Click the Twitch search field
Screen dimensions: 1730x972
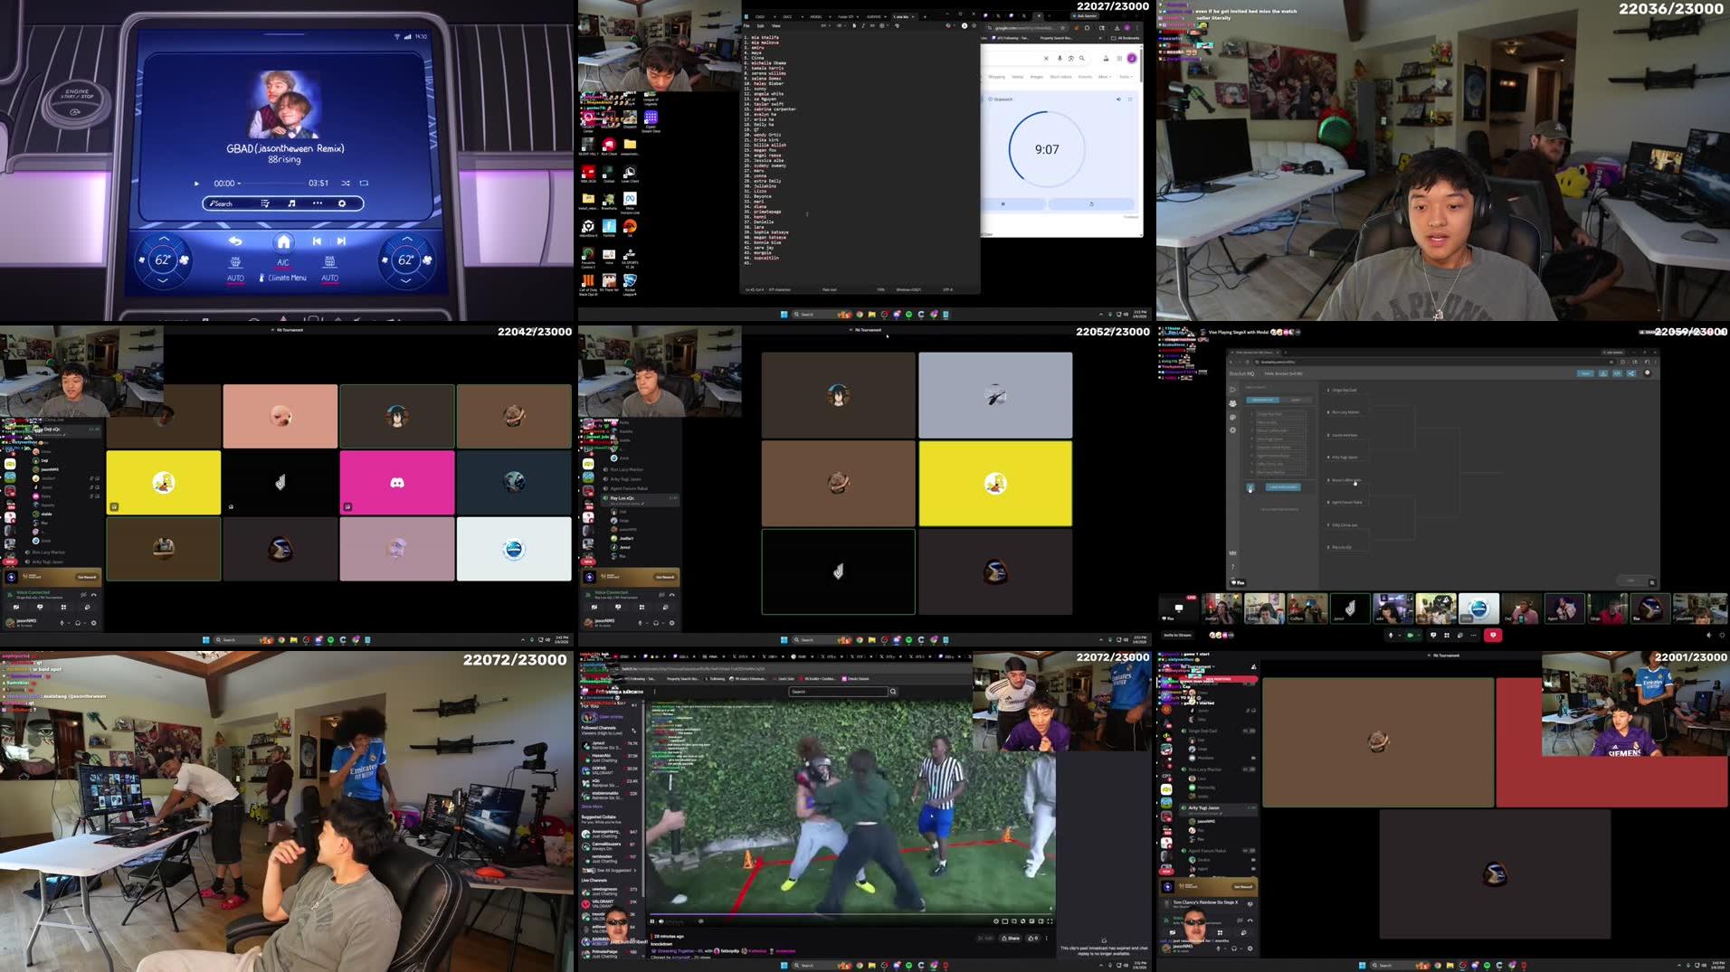click(837, 692)
